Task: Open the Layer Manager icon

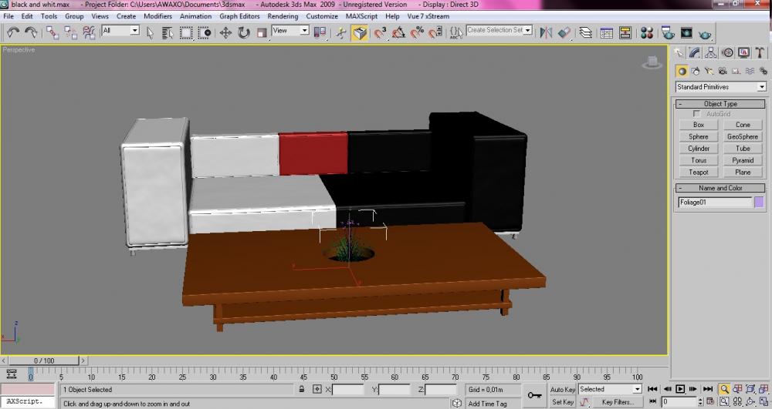Action: click(586, 32)
